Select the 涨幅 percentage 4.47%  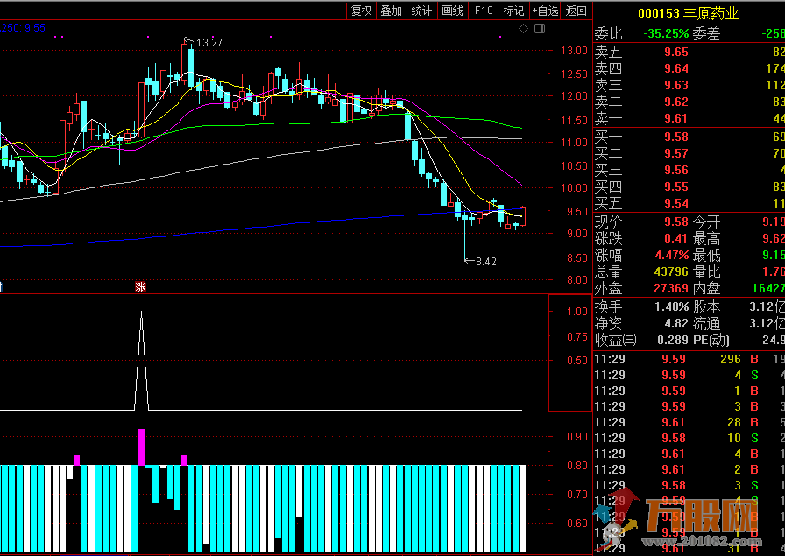pyautogui.click(x=672, y=255)
